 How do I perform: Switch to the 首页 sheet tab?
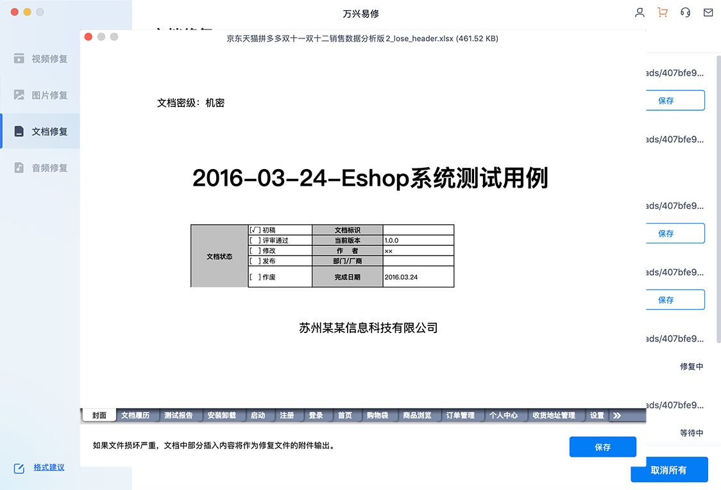tap(345, 415)
